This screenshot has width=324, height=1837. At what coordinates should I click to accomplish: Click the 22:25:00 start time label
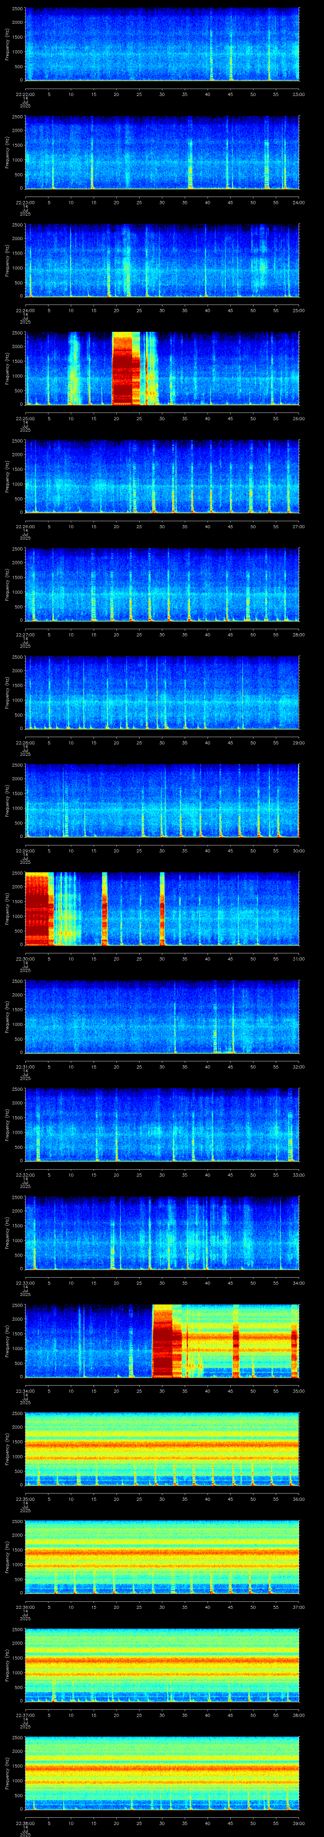pos(25,419)
